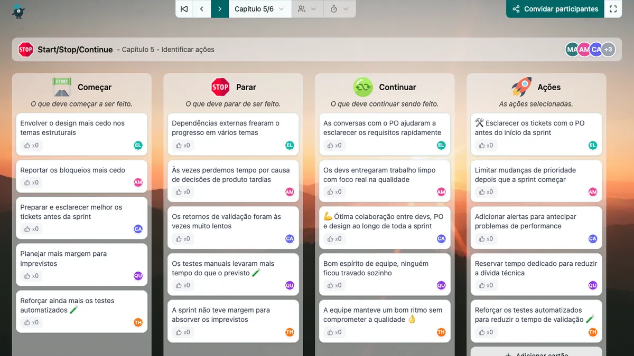The image size is (634, 356).
Task: Go to the previous chapter
Action: [202, 9]
